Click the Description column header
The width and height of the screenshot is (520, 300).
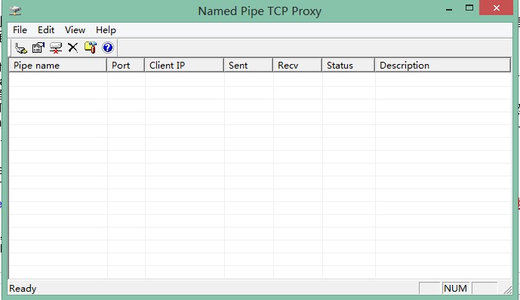(443, 66)
